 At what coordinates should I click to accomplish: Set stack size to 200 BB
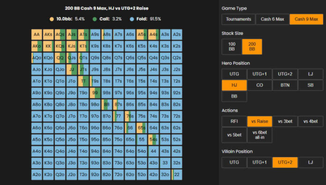252,47
